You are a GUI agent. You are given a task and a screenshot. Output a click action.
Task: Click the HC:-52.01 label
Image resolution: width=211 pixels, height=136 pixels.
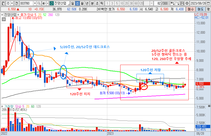click(201, 17)
